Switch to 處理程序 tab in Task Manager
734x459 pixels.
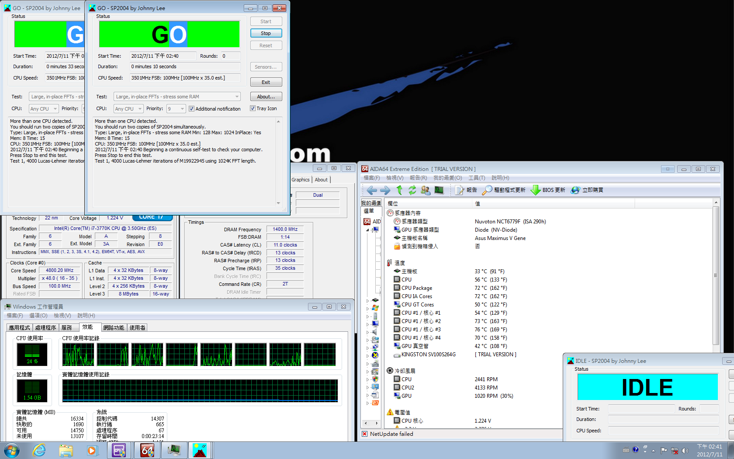click(45, 327)
